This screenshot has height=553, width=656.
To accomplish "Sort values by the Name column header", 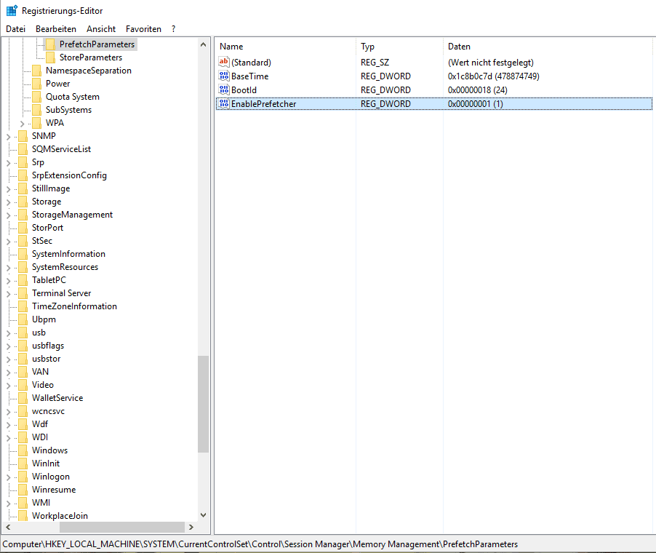I will click(285, 47).
